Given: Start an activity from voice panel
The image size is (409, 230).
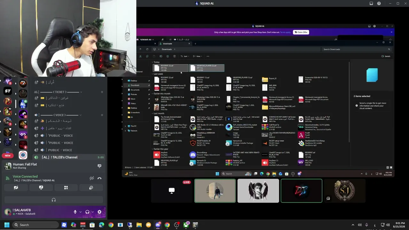Looking at the screenshot, I should 66,188.
